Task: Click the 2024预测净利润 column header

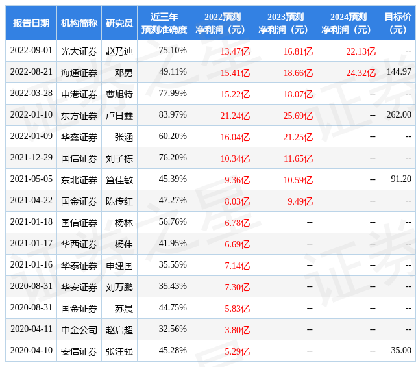Action: tap(349, 23)
